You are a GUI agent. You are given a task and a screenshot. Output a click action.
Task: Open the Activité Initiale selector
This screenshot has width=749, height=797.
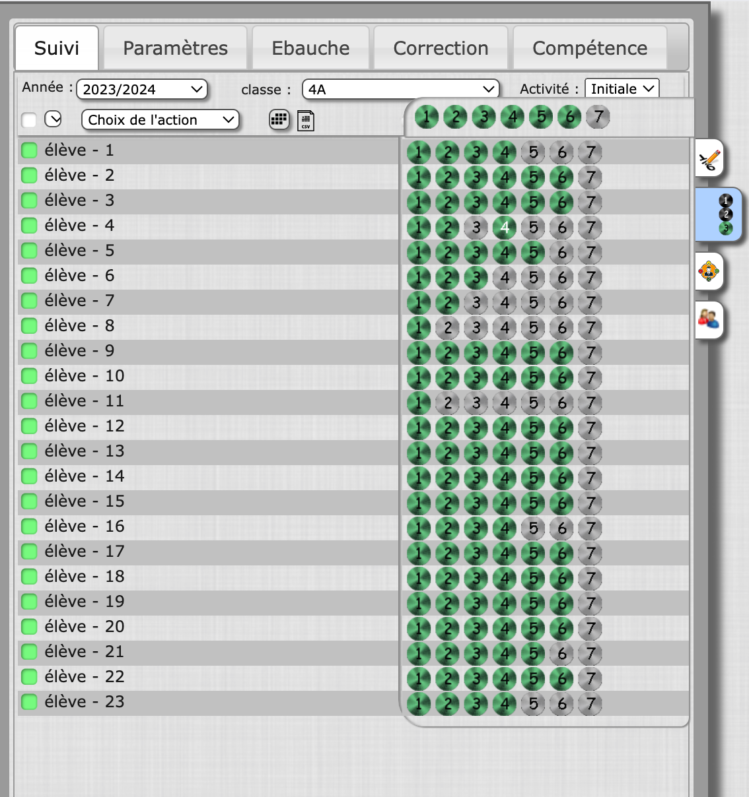(x=622, y=89)
